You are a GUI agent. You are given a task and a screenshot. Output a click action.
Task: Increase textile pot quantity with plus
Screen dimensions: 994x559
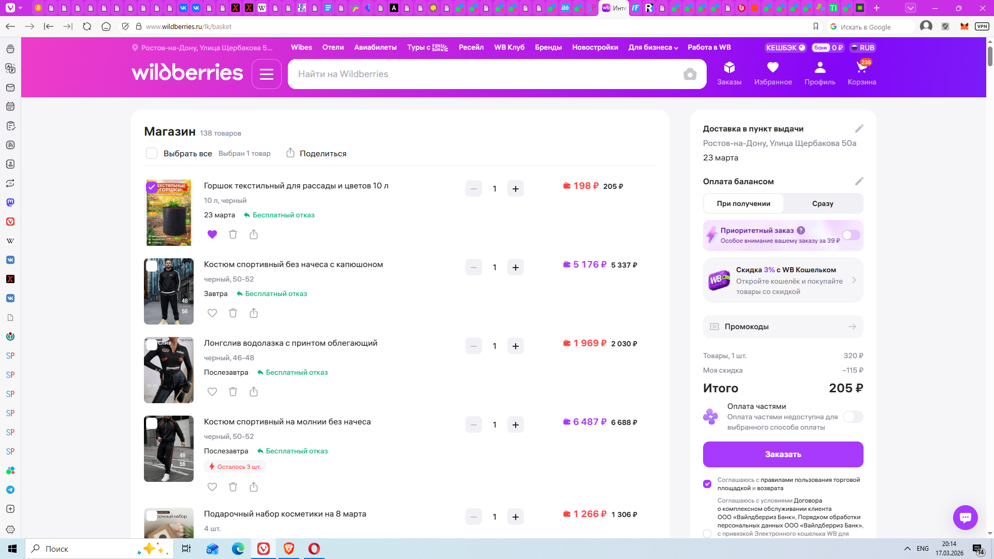pos(515,189)
